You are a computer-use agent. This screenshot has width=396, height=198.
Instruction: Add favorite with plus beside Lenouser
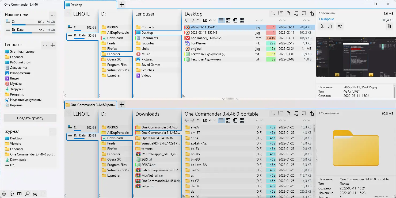53,45
